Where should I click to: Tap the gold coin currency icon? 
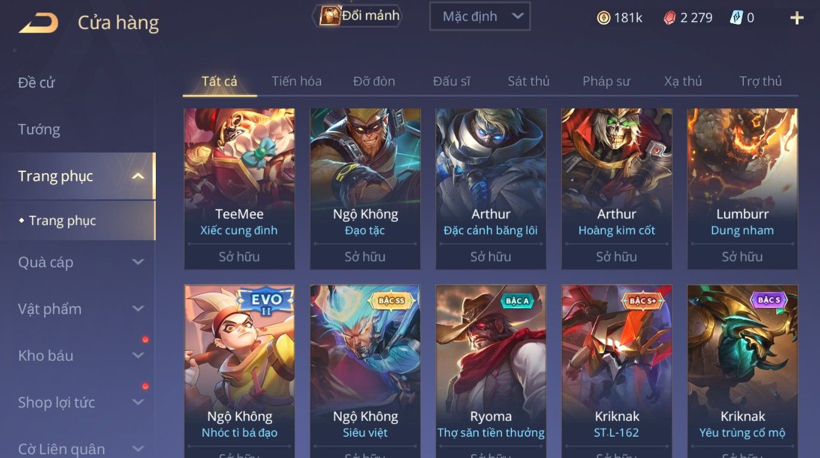(603, 18)
